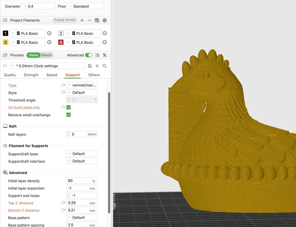Save the current process preset

[90, 66]
